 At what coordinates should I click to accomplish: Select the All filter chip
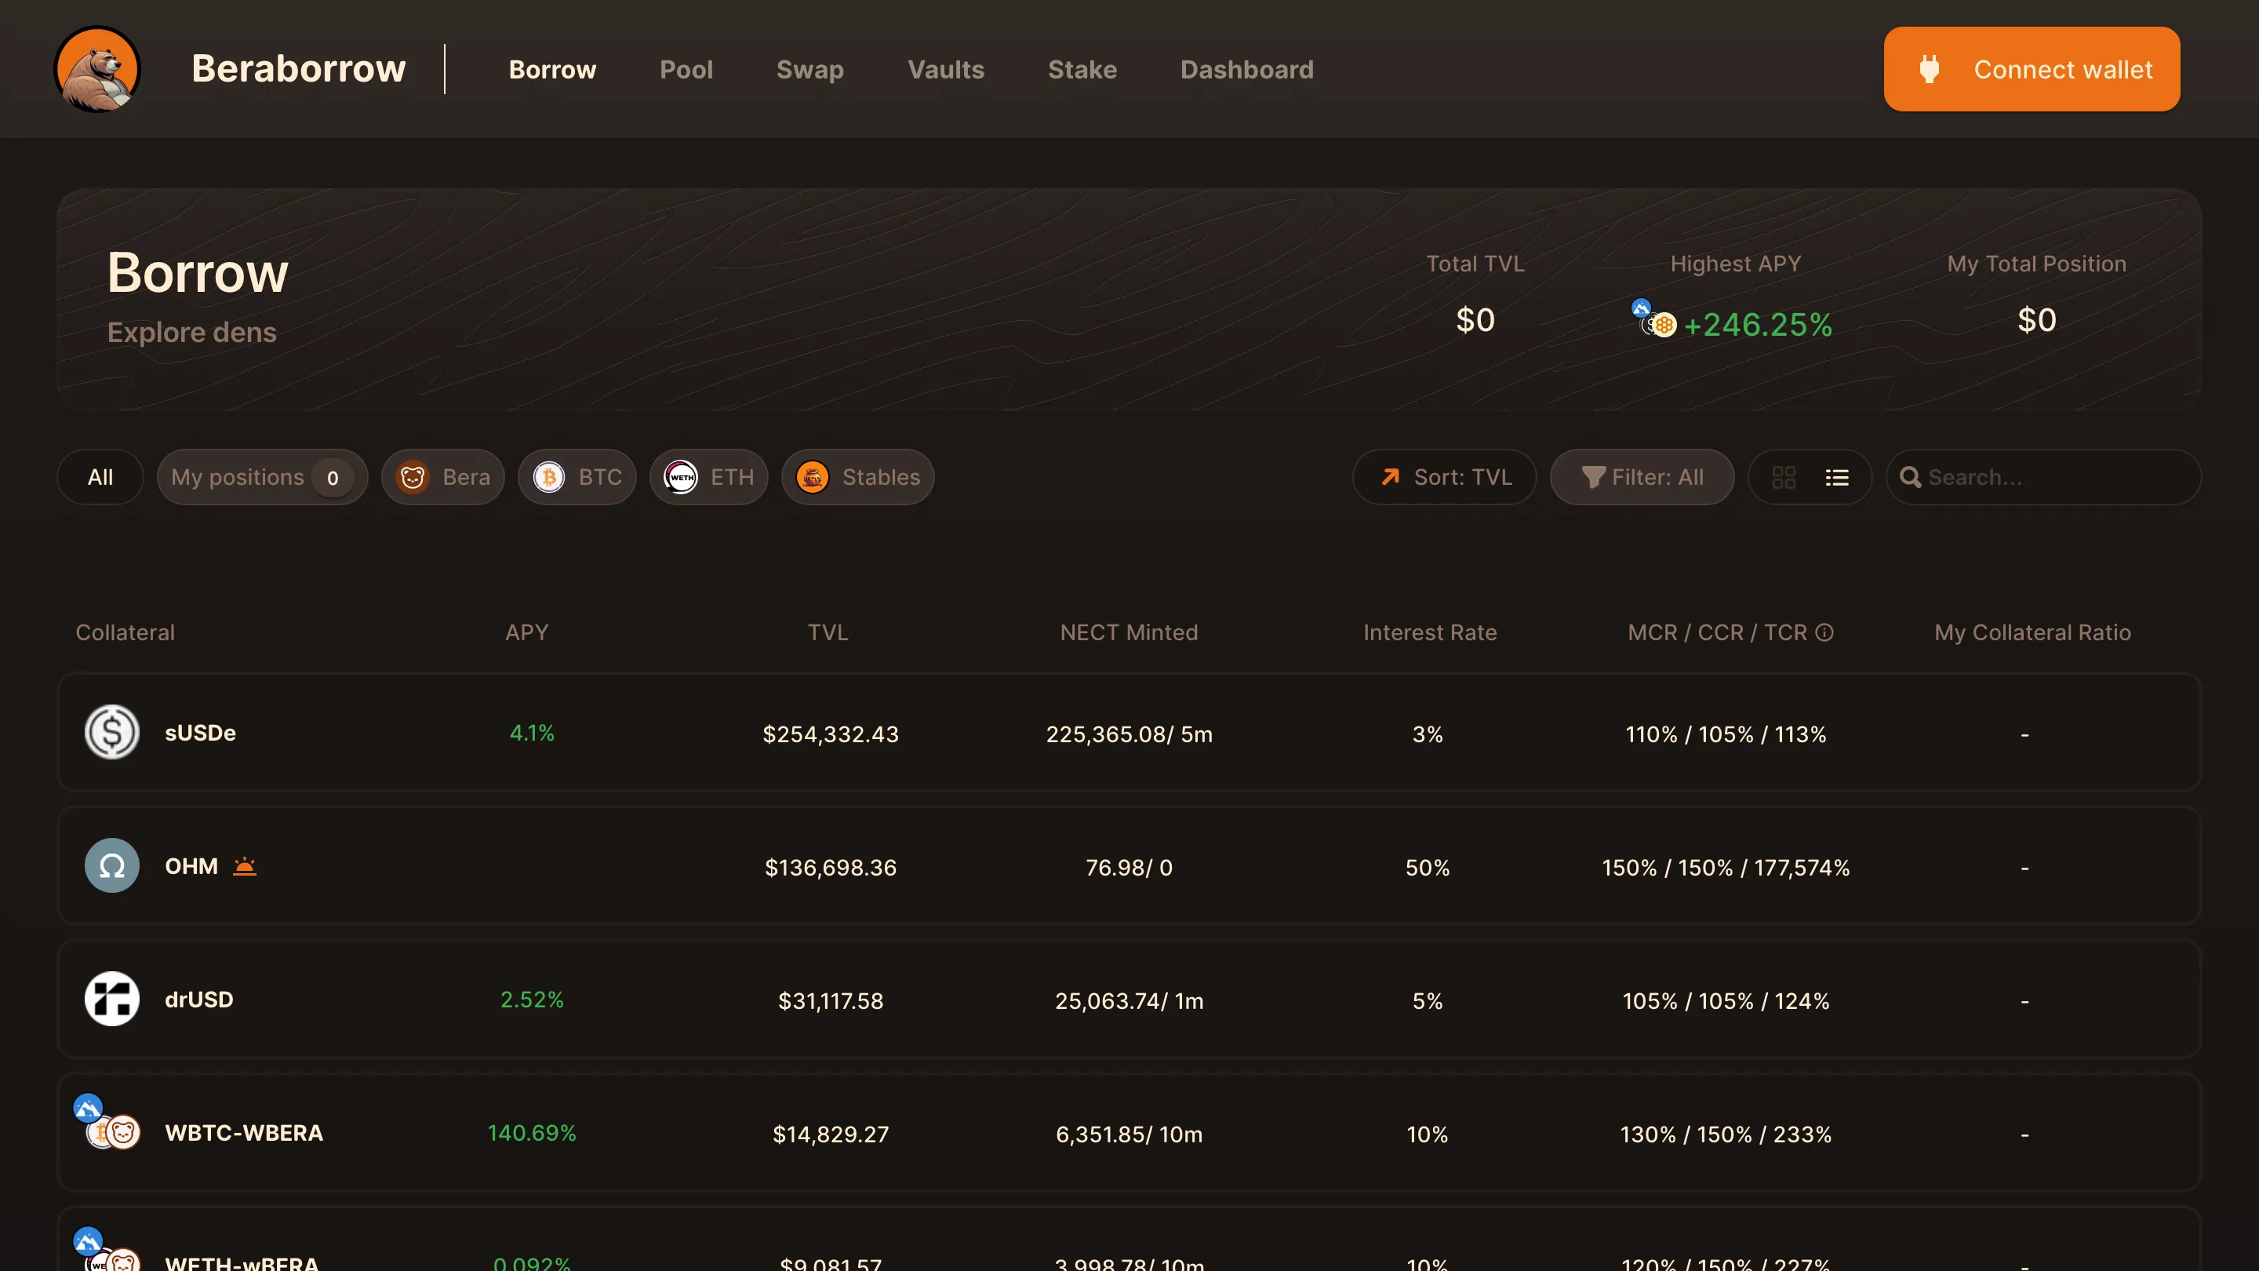point(100,477)
